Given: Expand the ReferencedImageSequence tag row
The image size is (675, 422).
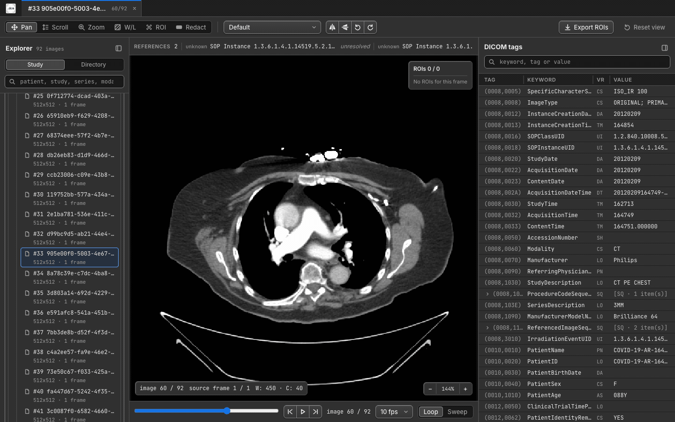Looking at the screenshot, I should (x=487, y=328).
